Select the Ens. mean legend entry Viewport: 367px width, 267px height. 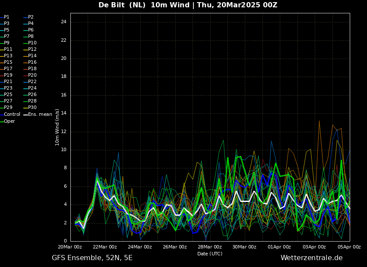coord(38,115)
